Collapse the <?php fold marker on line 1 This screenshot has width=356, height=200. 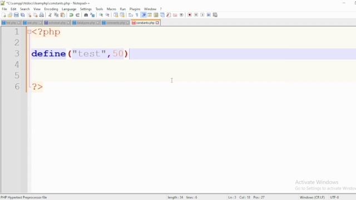(29, 32)
